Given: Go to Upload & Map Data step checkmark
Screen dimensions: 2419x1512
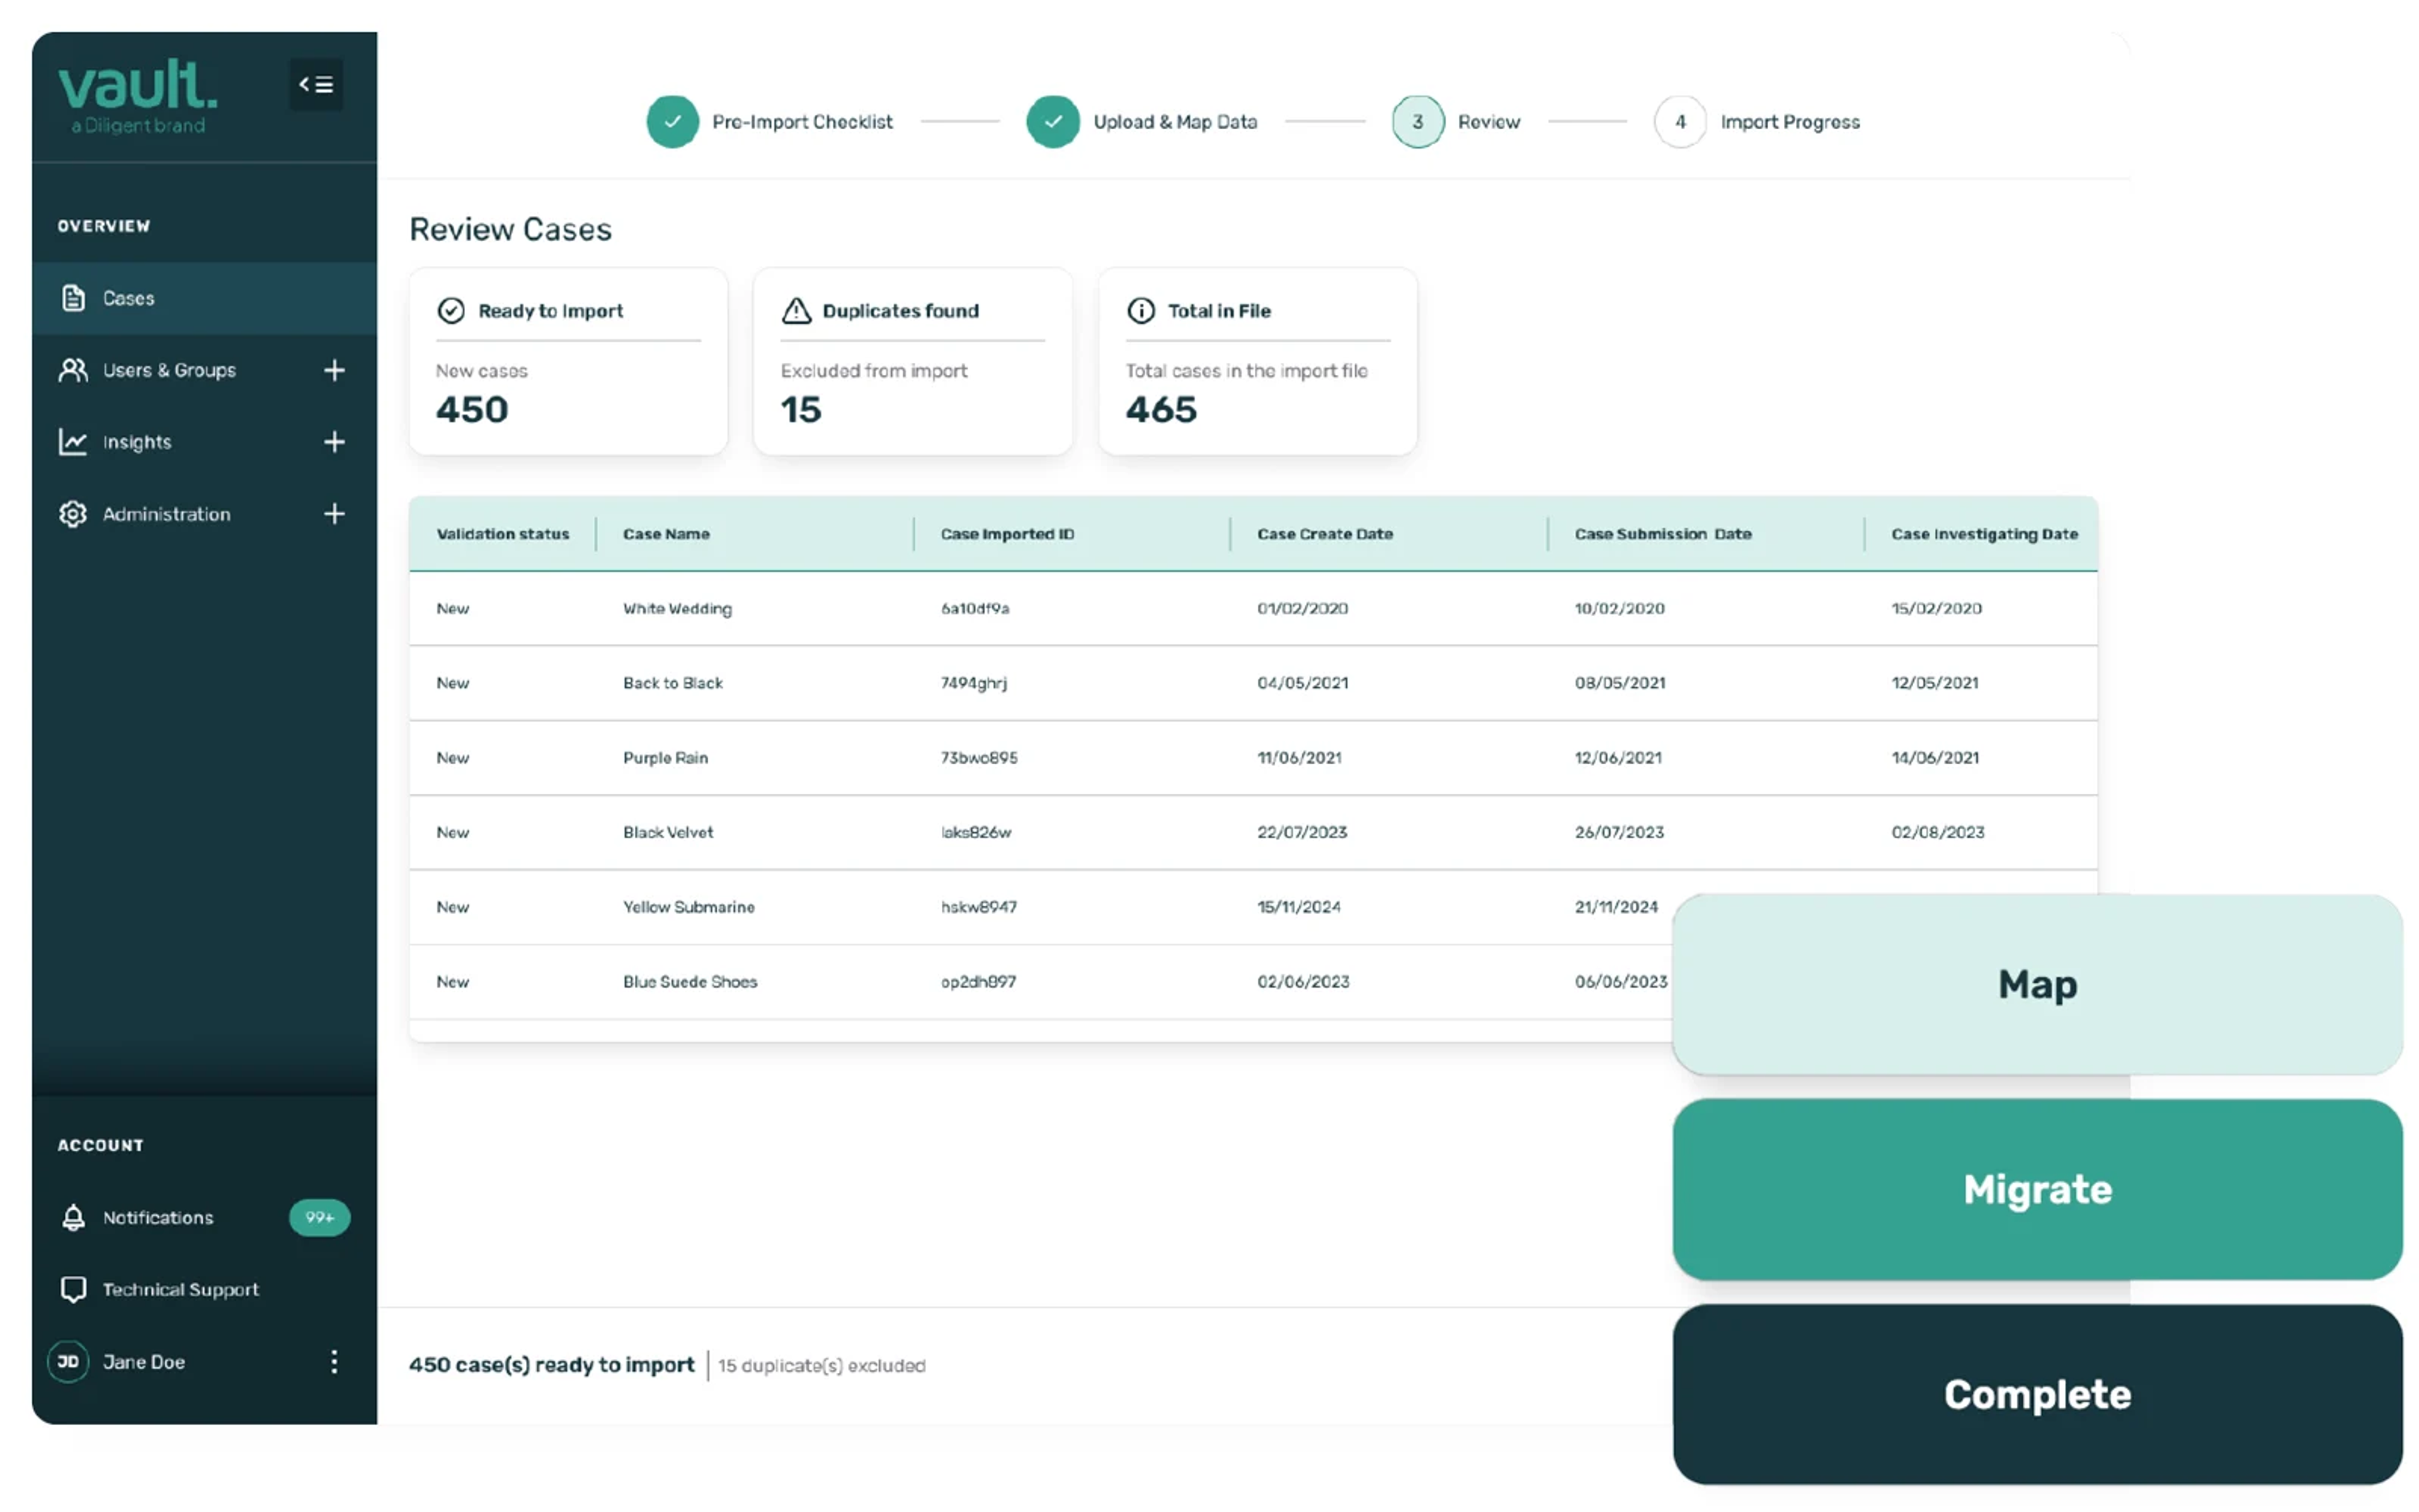Looking at the screenshot, I should (x=1053, y=122).
